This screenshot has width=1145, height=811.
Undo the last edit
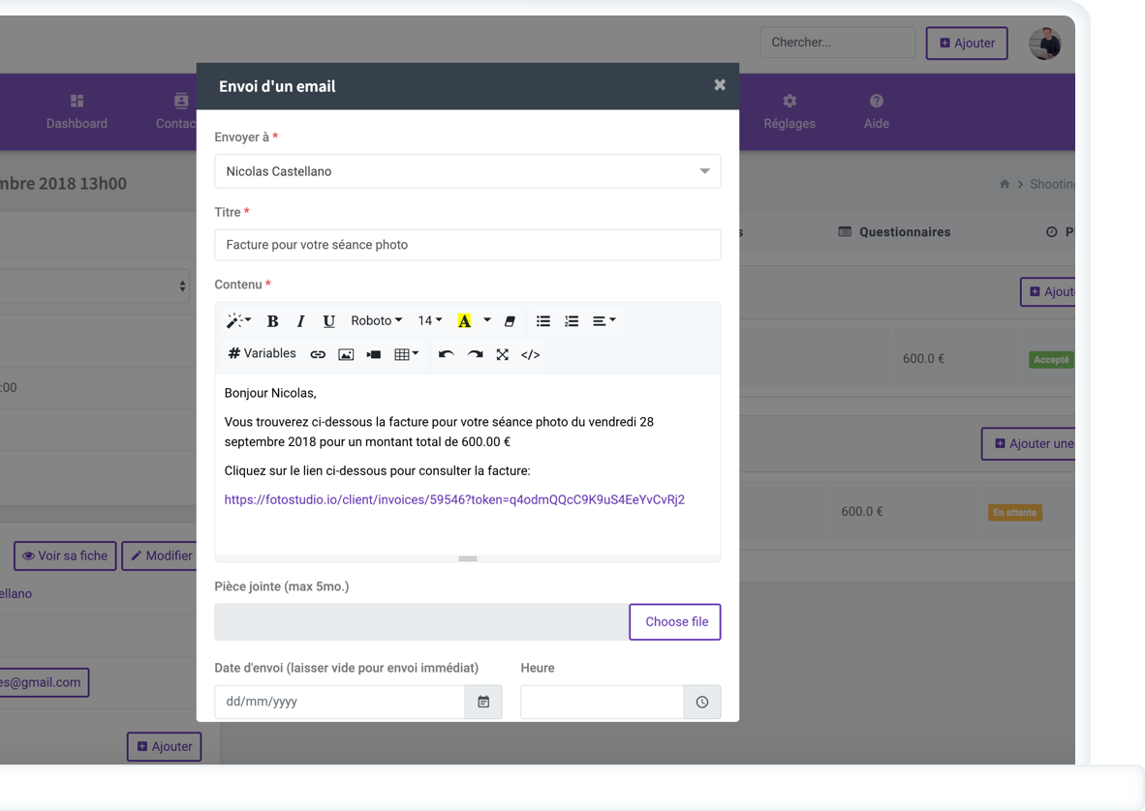(x=446, y=355)
